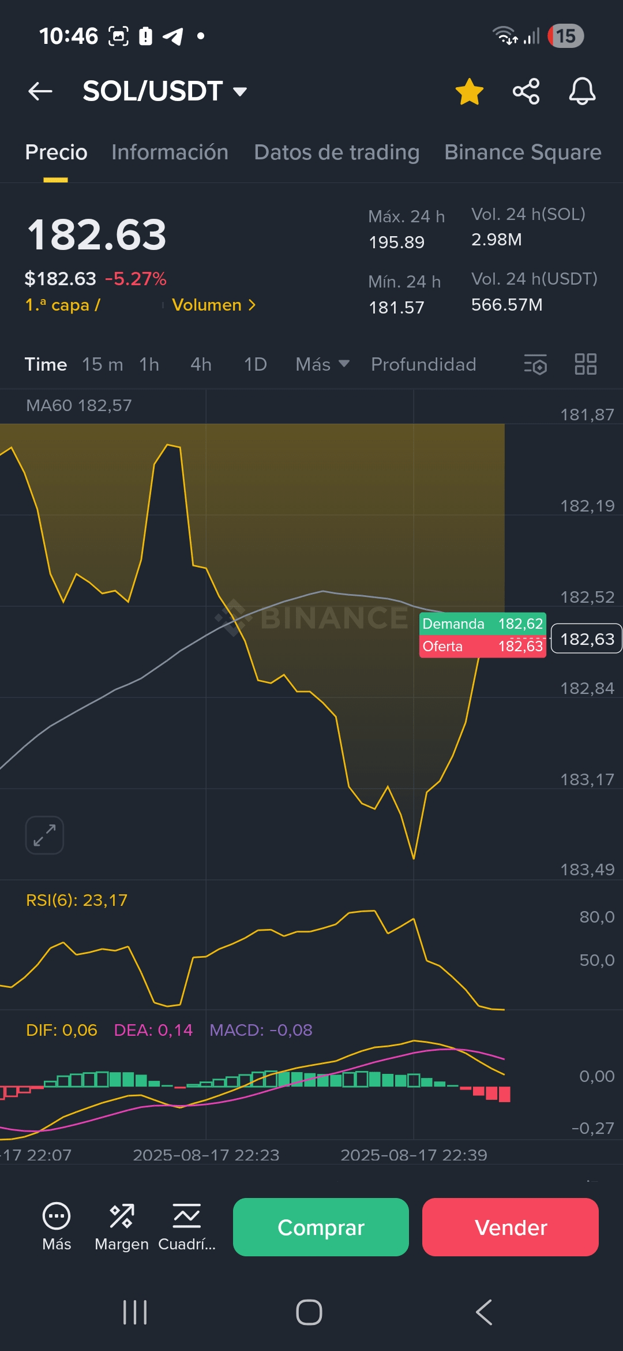
Task: Tap Vol. 24 h(SOL) value 2.98M
Action: (x=497, y=240)
